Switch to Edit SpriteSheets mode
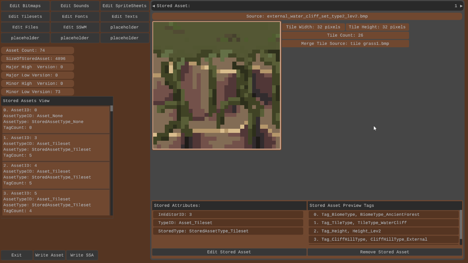Screen dimensions: 468x263 pyautogui.click(x=124, y=6)
